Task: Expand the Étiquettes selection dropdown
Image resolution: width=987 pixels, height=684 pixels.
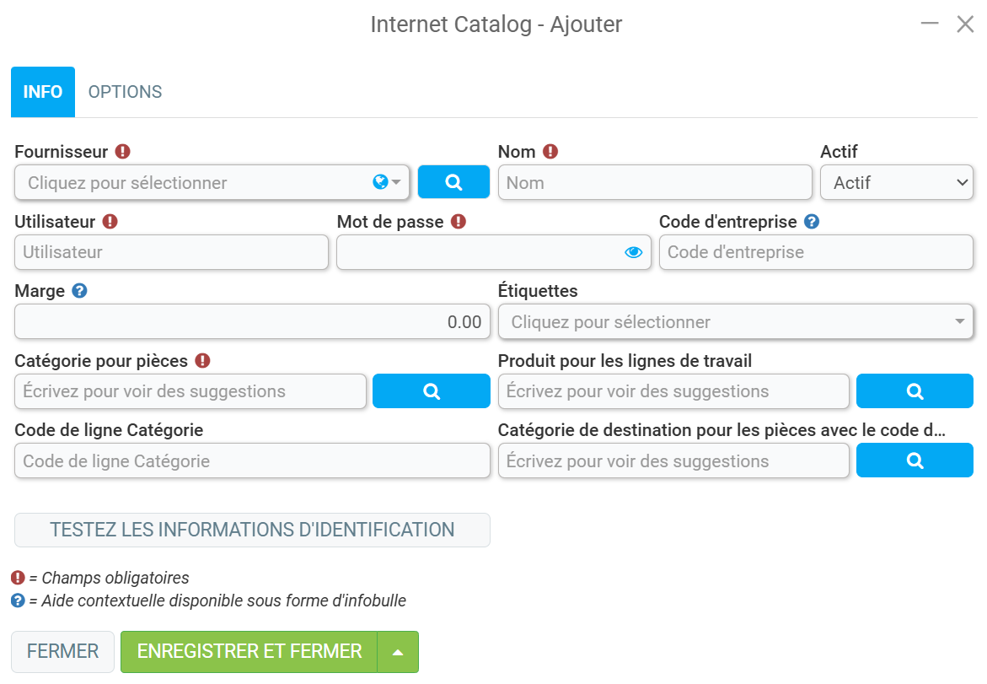Action: (x=735, y=322)
